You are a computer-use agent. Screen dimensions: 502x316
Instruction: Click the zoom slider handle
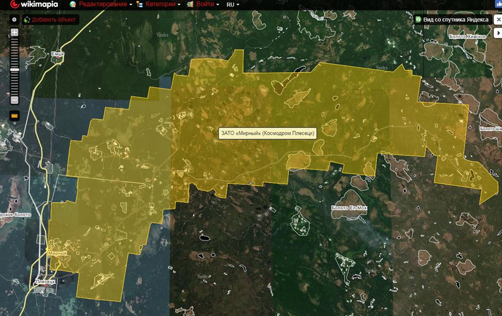tap(14, 69)
